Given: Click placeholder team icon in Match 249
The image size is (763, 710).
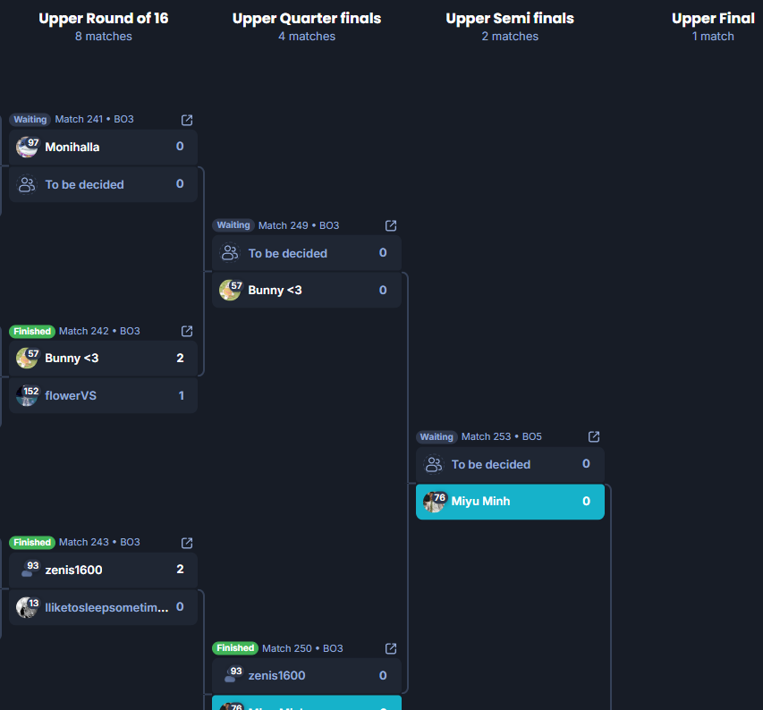Looking at the screenshot, I should click(x=230, y=253).
